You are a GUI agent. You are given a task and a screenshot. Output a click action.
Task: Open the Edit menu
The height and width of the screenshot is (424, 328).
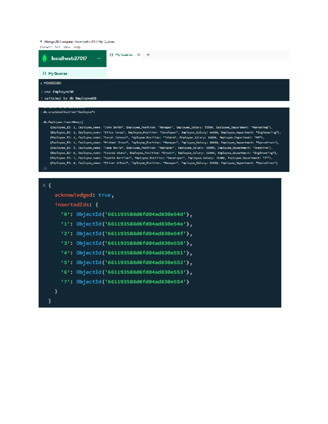click(57, 47)
